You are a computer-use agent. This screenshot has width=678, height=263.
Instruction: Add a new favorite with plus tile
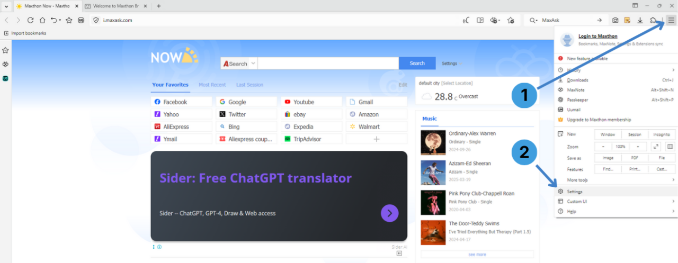coord(377,139)
